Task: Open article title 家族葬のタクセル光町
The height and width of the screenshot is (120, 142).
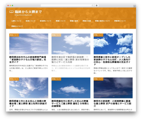Action: click(112, 61)
